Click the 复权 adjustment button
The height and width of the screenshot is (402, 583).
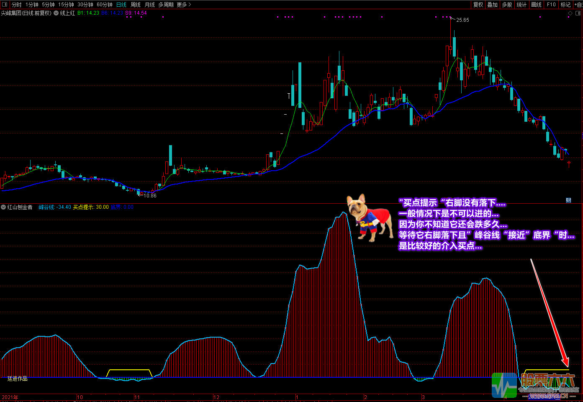pyautogui.click(x=478, y=5)
